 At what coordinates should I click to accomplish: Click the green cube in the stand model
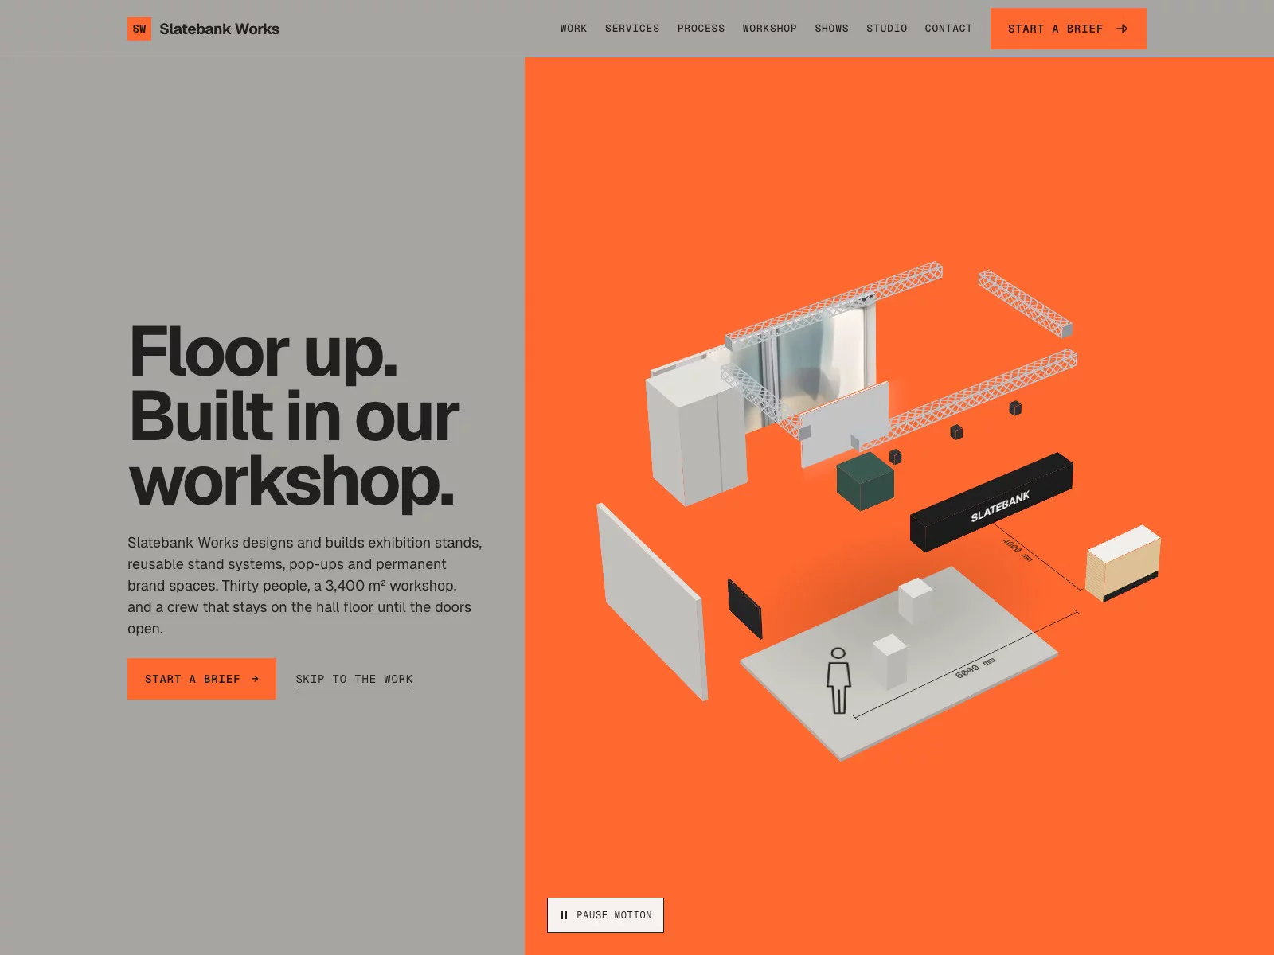click(866, 480)
